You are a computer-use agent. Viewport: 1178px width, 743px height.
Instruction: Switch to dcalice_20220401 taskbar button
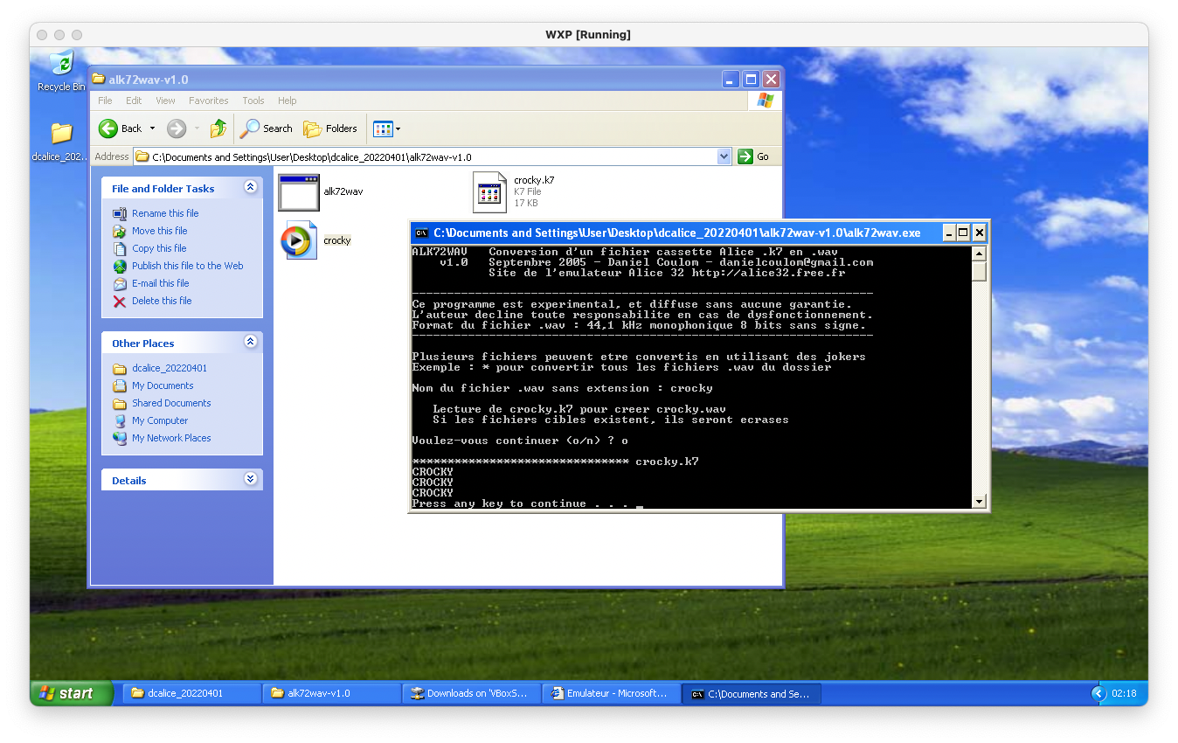191,693
